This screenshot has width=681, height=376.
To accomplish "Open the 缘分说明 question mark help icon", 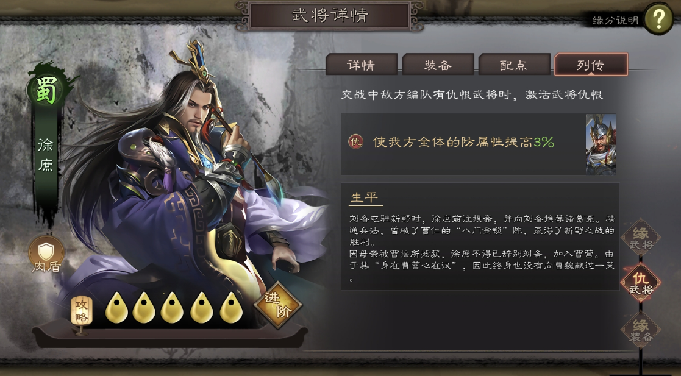I will tap(658, 19).
